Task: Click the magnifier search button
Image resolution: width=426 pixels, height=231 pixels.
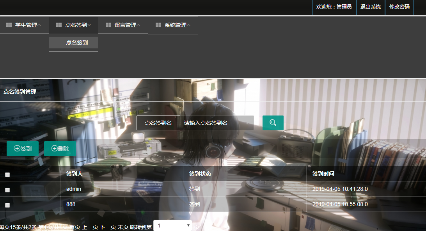Action: point(273,123)
